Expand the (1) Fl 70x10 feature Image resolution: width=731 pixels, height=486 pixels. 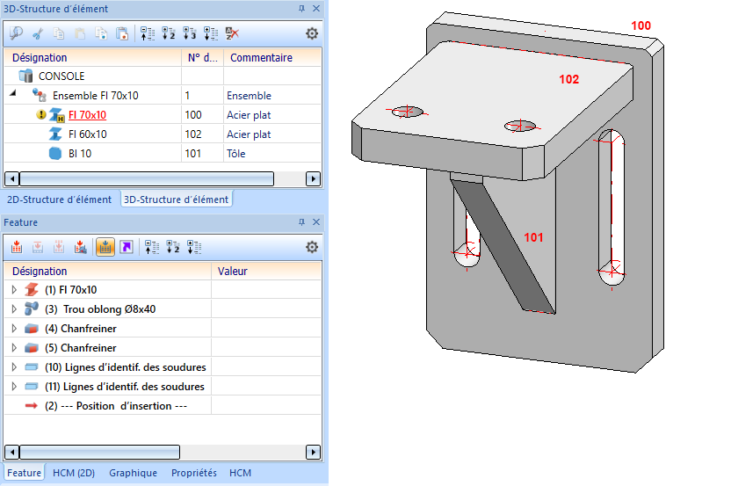(x=14, y=290)
